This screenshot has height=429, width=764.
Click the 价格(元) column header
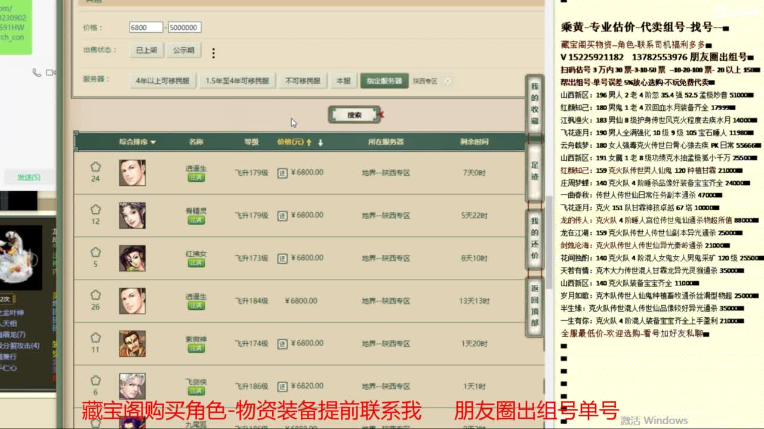tap(291, 142)
